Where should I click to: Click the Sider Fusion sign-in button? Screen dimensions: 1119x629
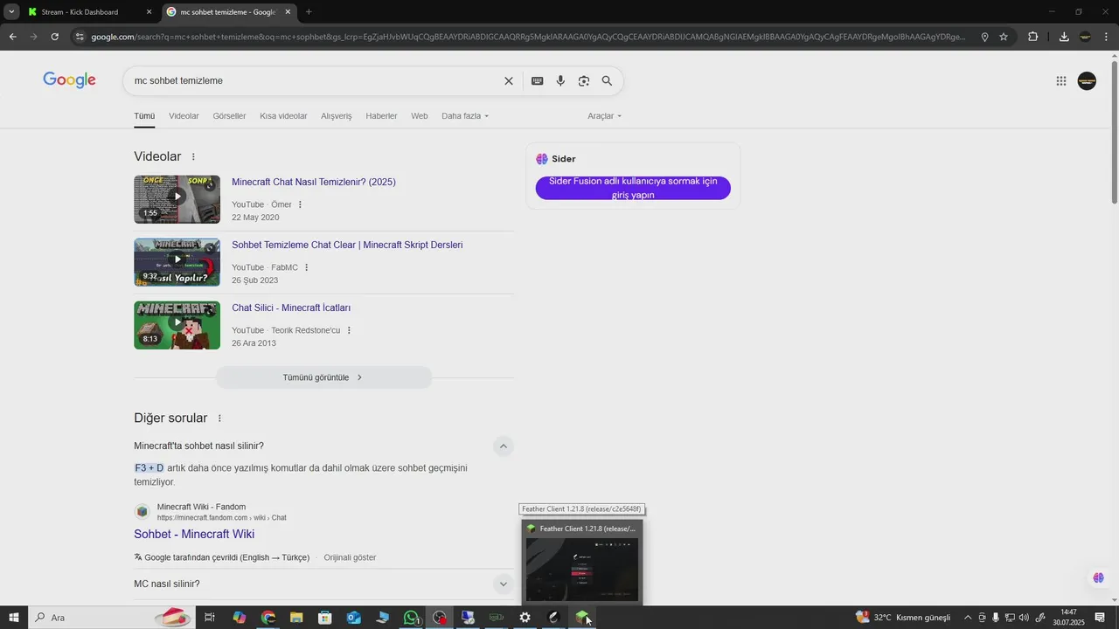633,188
